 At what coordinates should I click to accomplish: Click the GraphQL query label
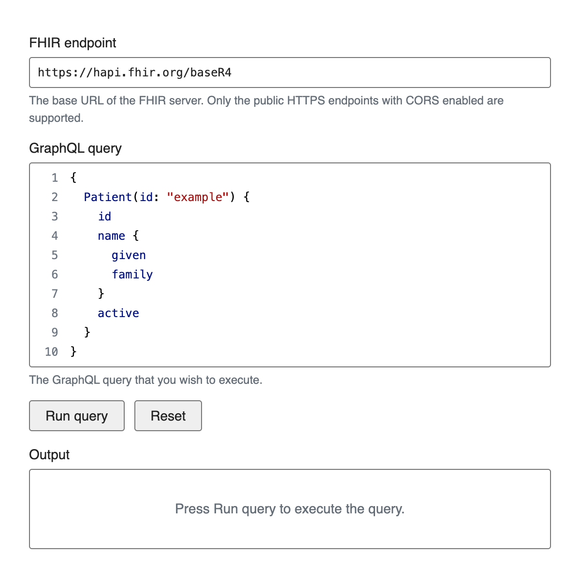click(x=75, y=148)
